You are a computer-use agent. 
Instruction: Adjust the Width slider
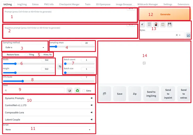point(29,64)
